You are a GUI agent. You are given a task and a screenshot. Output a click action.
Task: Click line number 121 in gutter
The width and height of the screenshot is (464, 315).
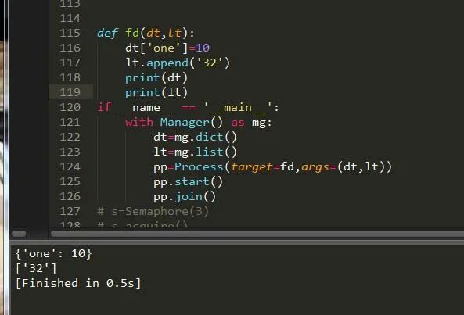tap(70, 122)
